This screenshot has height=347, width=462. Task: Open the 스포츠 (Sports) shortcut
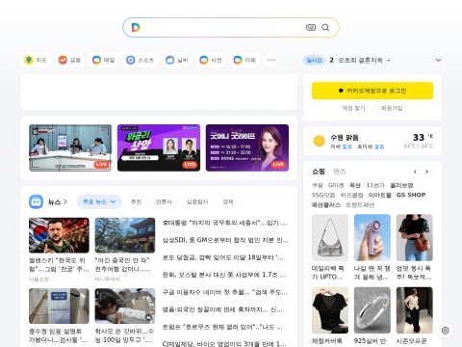click(140, 60)
